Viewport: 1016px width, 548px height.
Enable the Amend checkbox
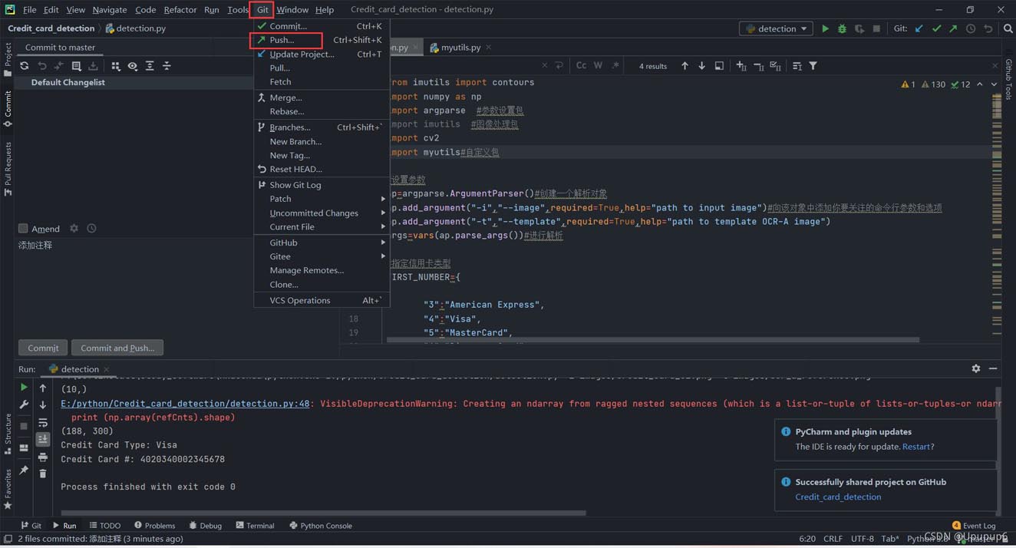[x=23, y=229]
